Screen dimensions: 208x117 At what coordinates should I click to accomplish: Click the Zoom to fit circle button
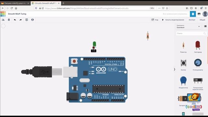(3, 26)
